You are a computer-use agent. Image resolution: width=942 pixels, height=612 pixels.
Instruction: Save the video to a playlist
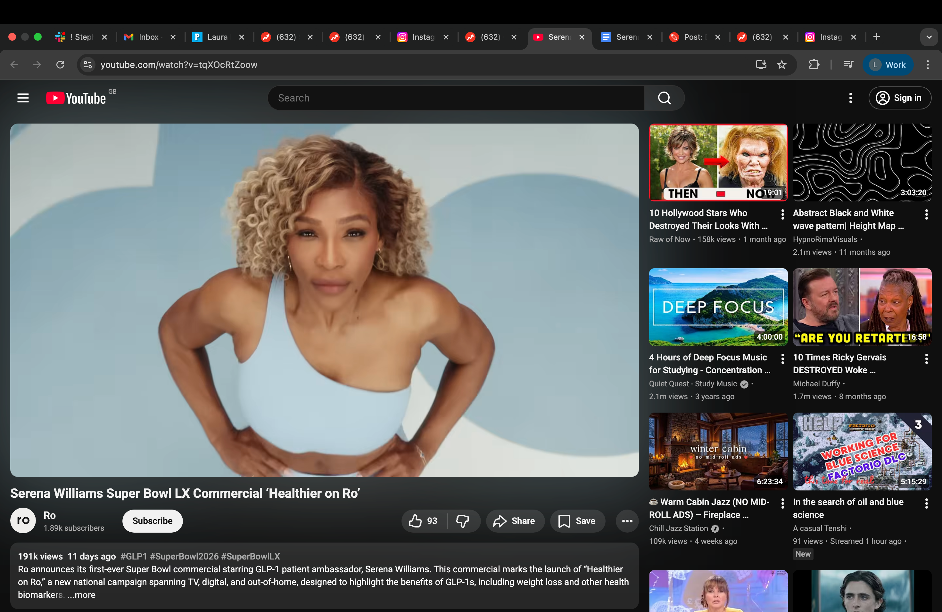577,521
